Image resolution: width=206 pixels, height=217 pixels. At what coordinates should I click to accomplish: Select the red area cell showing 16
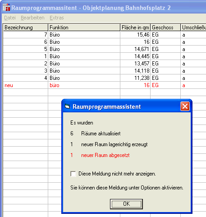(x=135, y=85)
